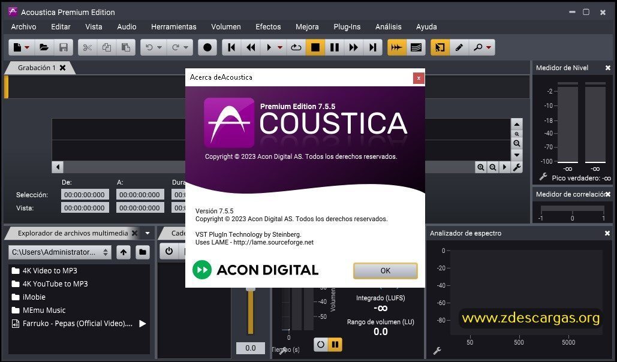This screenshot has height=362, width=617.
Task: Open the Plug-Ins menu
Action: pyautogui.click(x=347, y=27)
